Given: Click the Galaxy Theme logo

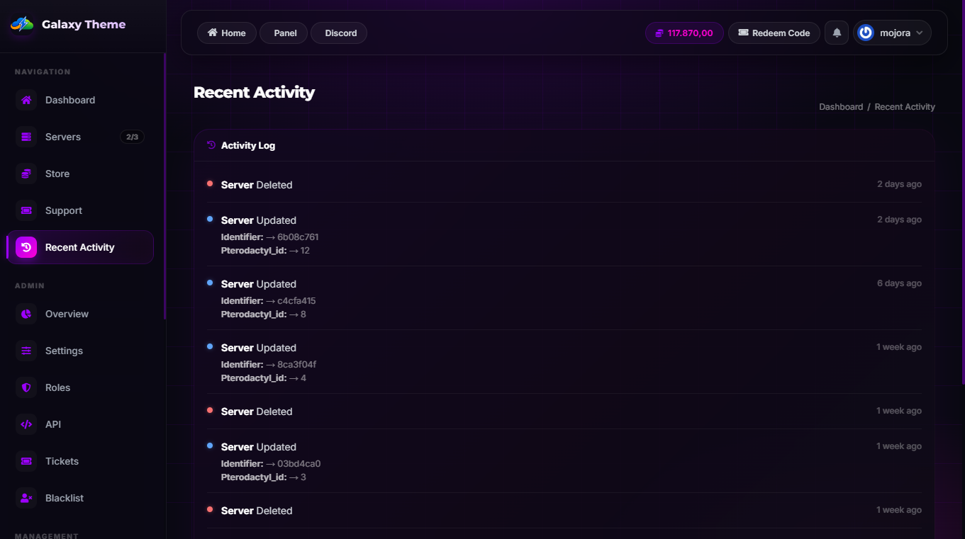Looking at the screenshot, I should coord(22,25).
